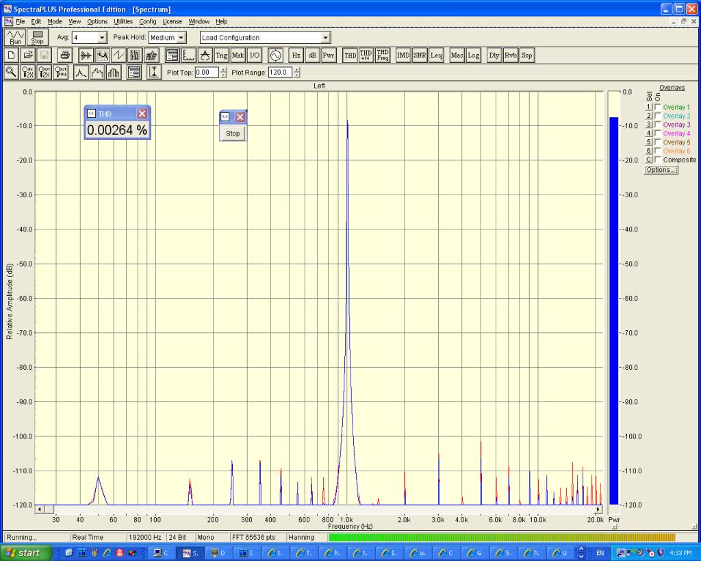Enable the Overlay 1 checkbox
The width and height of the screenshot is (701, 561).
[x=658, y=108]
